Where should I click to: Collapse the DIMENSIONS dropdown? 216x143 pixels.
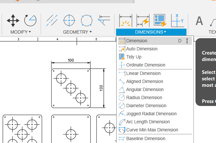pos(151,32)
